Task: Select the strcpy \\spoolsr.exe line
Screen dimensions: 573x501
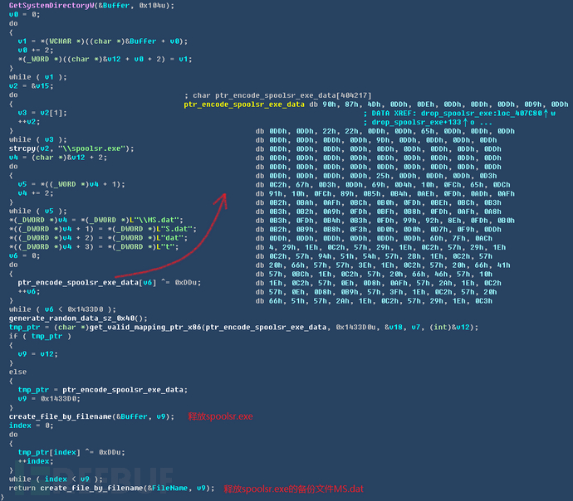Action: click(x=71, y=148)
